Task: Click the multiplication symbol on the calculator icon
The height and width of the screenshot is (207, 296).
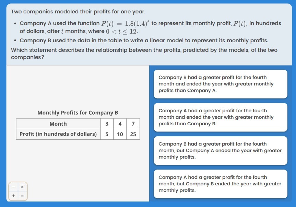Action: 22,187
